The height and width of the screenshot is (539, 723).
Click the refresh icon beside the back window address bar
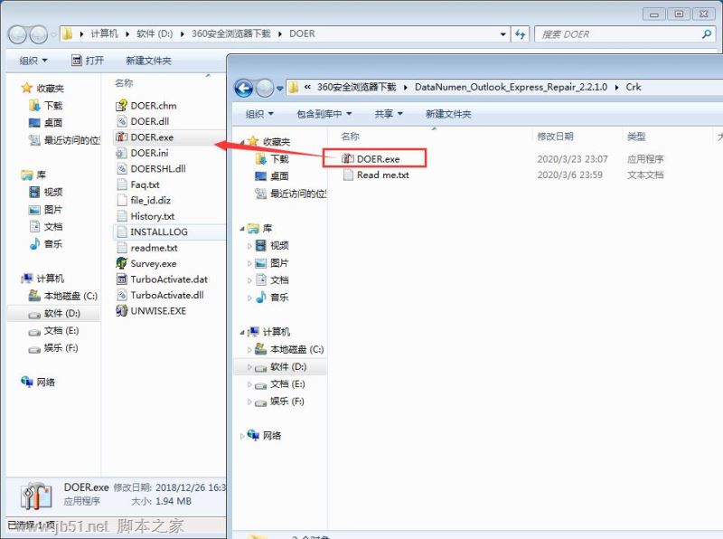(521, 34)
